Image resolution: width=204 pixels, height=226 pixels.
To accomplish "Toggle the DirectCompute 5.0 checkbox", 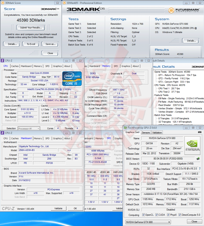I will (x=180, y=215).
